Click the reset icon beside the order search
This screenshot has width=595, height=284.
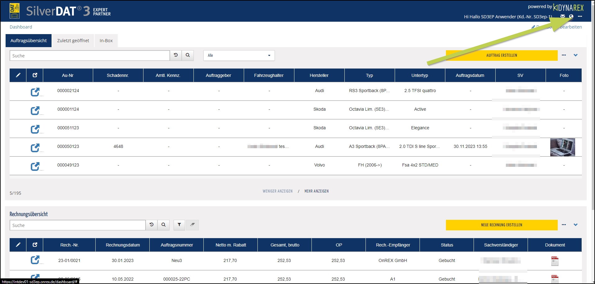(x=176, y=55)
